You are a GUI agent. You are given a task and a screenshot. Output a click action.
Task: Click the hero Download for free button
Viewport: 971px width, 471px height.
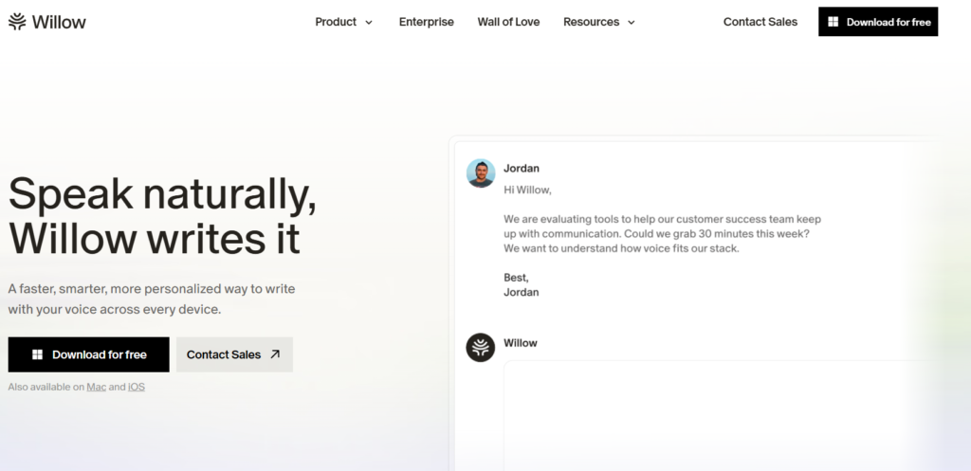tap(88, 354)
